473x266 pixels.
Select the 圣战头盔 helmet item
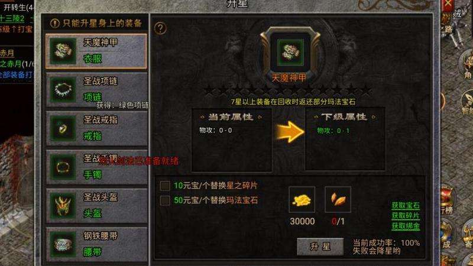pos(96,206)
